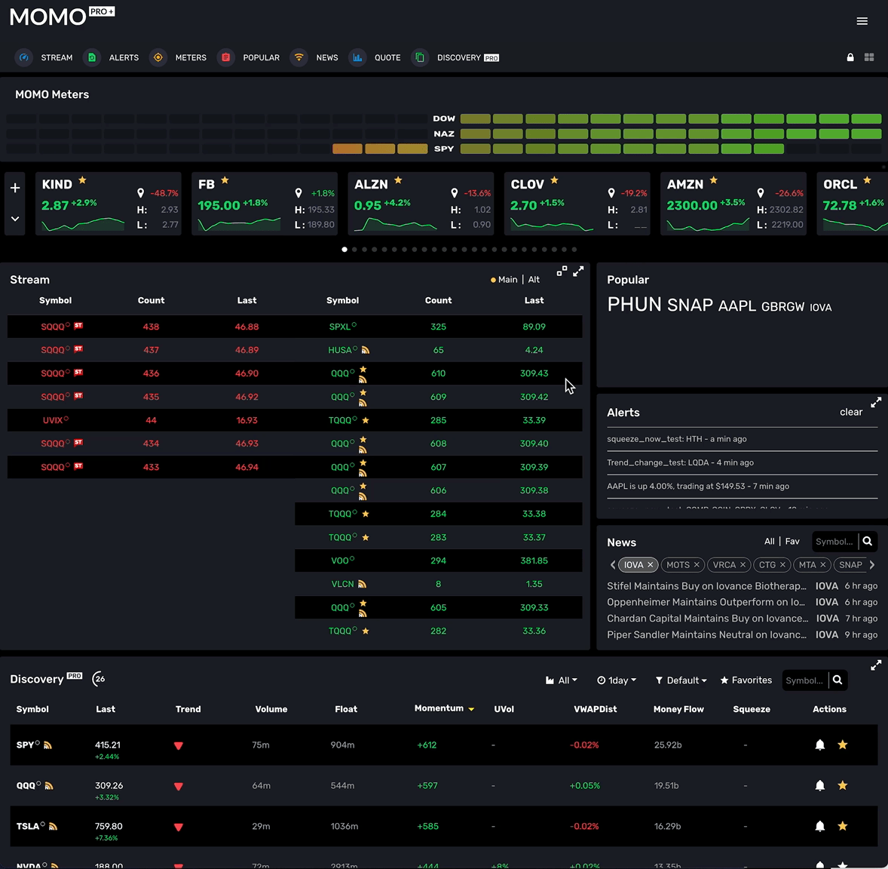
Task: Click the Quote chart icon in navigation
Action: [357, 57]
